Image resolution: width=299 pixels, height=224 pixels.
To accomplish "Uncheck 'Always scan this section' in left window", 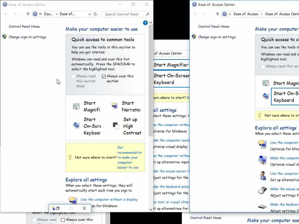I will click(104, 76).
